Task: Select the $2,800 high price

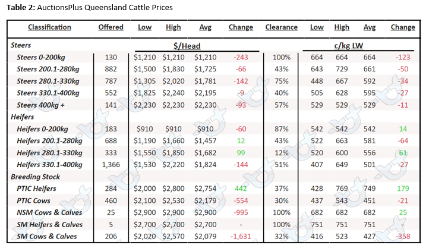Action: coord(173,189)
